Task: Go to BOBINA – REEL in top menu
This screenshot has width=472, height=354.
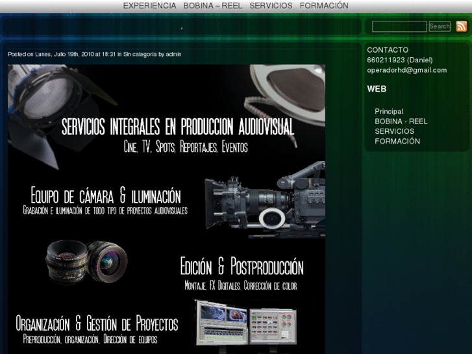Action: point(213,6)
